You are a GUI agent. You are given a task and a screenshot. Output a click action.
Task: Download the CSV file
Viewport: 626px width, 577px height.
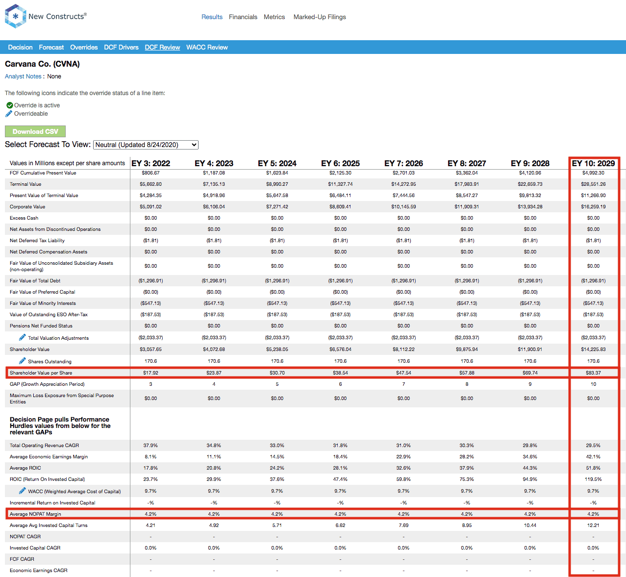pyautogui.click(x=35, y=131)
